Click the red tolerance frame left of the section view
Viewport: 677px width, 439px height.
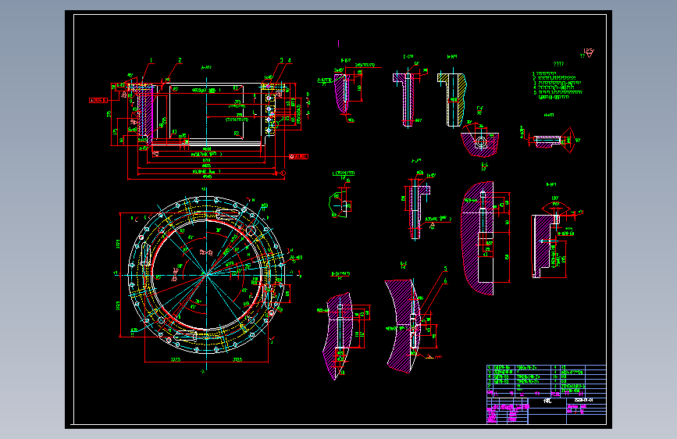pos(98,100)
